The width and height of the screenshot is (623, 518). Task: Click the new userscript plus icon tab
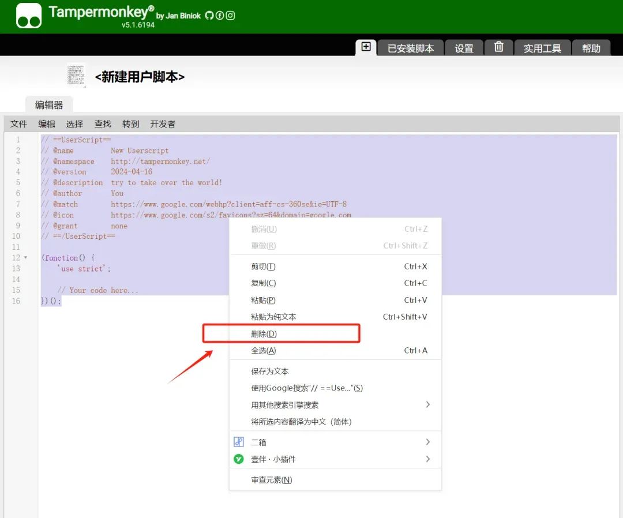tap(366, 47)
